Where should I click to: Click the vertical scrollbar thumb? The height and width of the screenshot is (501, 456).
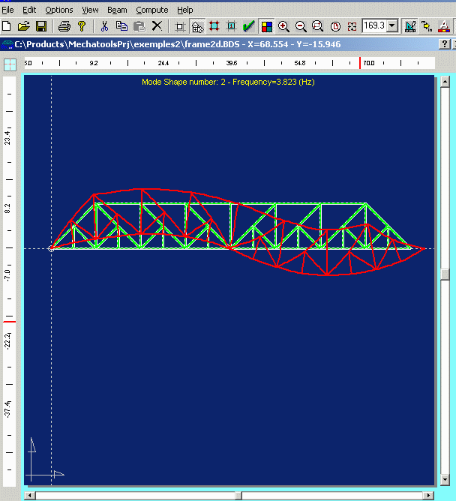[445, 274]
